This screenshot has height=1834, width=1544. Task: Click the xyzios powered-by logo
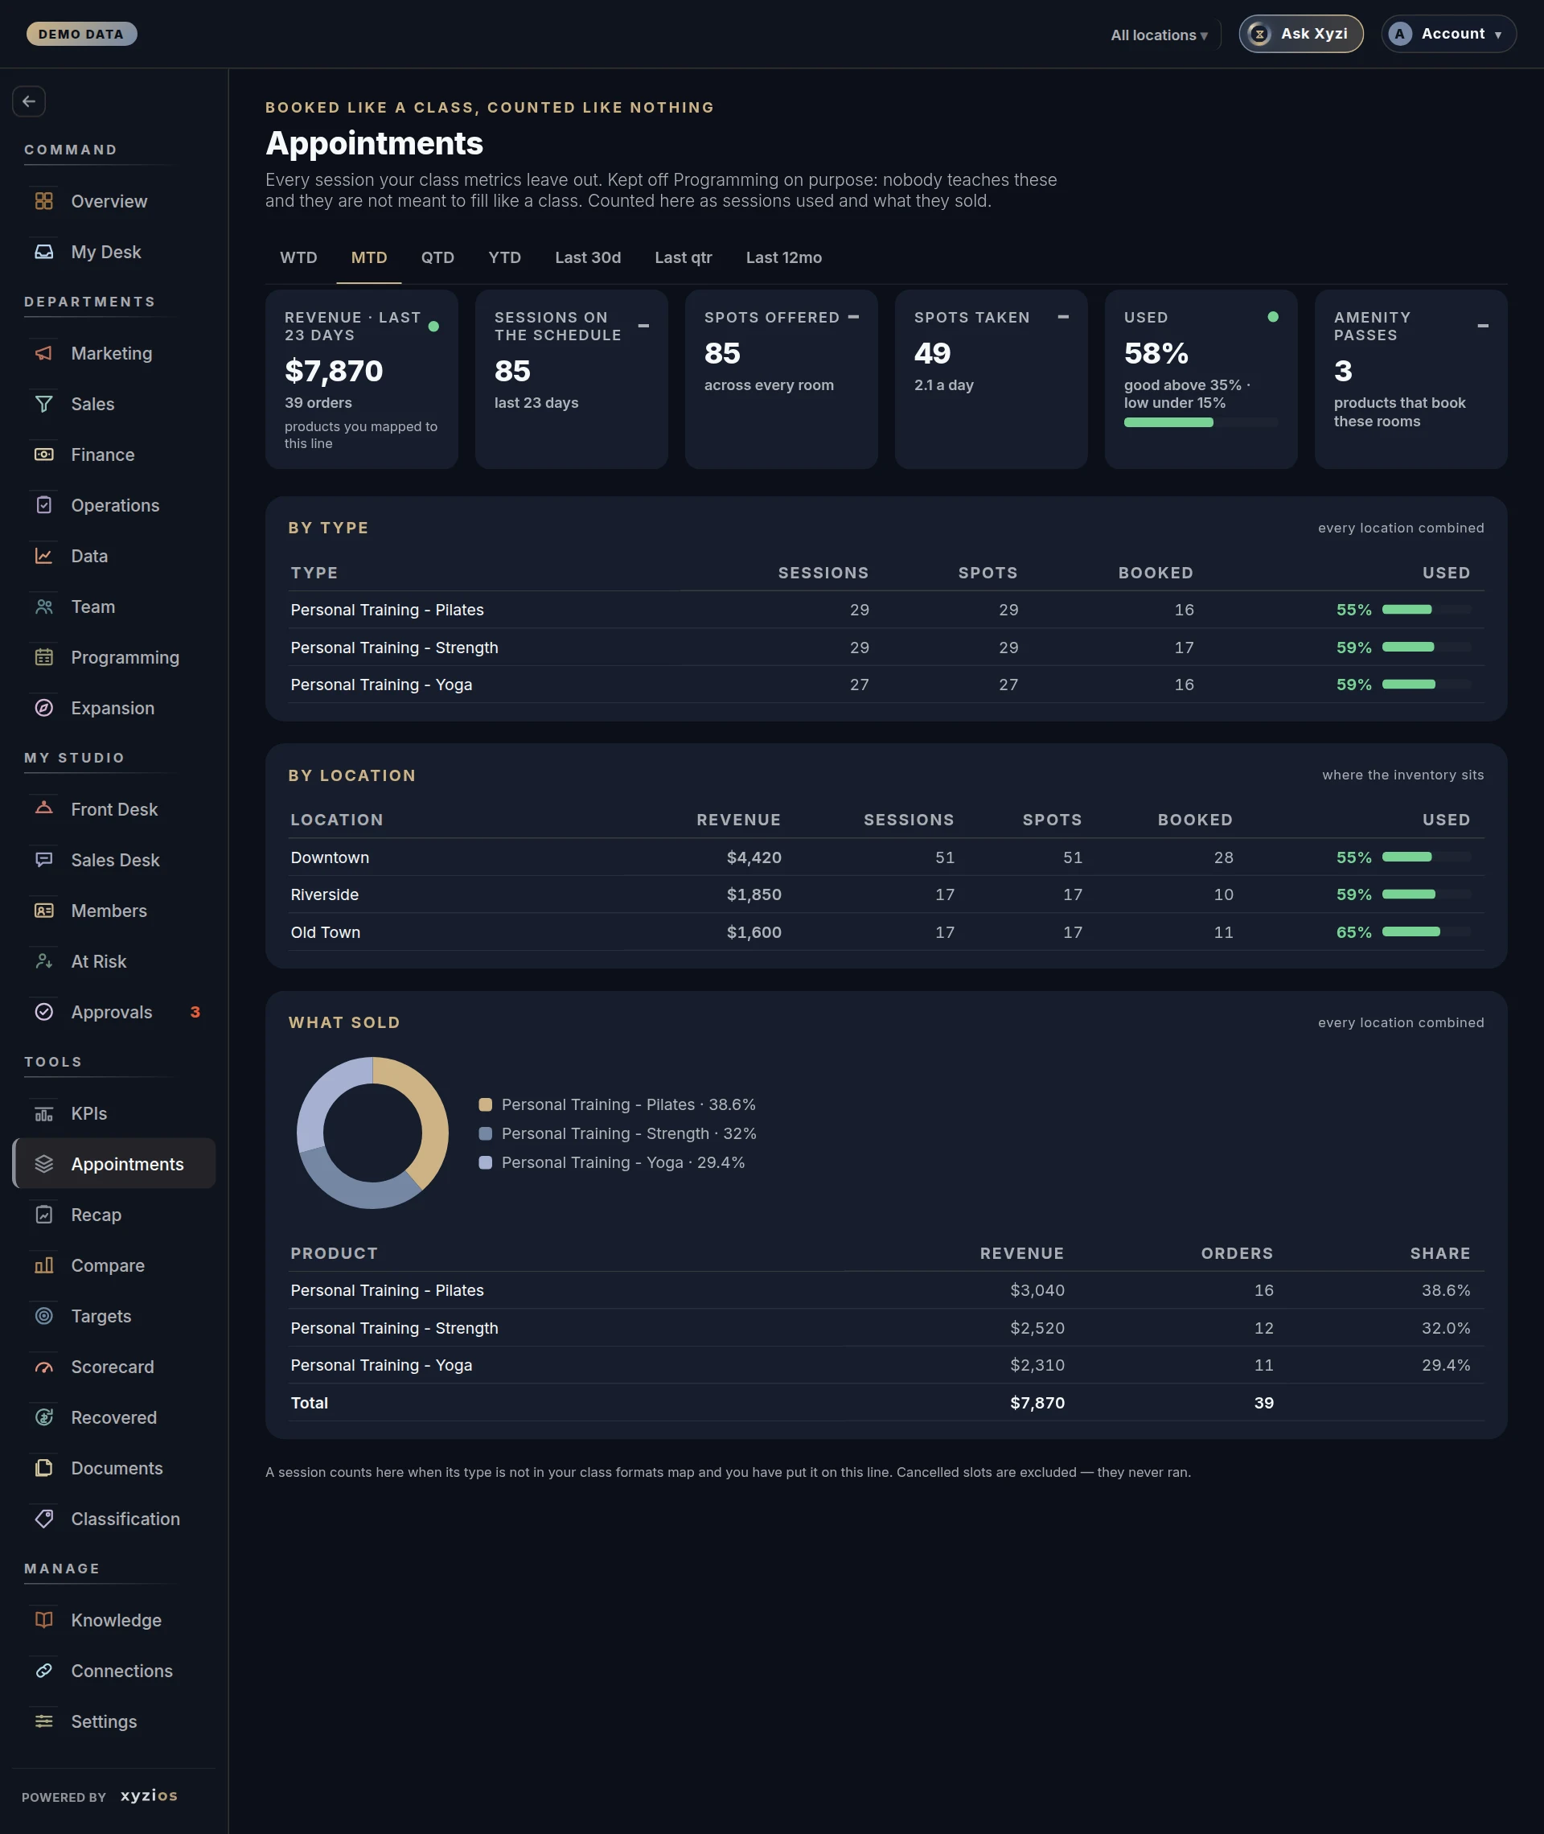click(149, 1795)
